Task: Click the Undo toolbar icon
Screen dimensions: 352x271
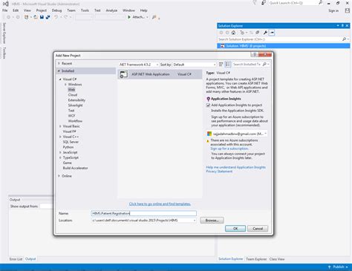Action: pyautogui.click(x=56, y=17)
